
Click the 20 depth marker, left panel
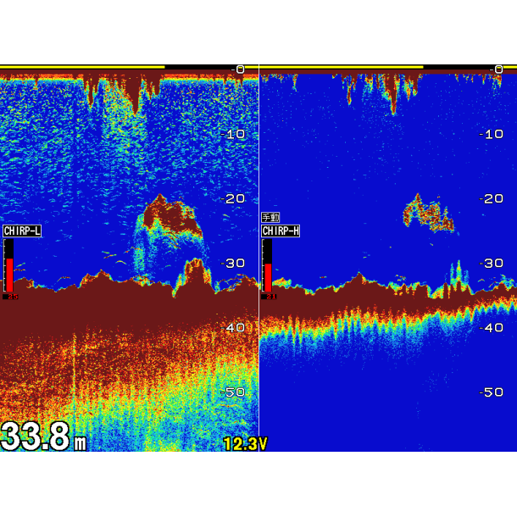click(234, 198)
